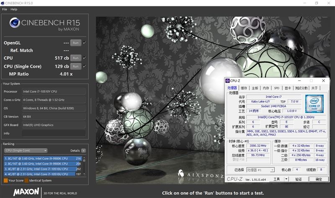
Task: Click the ranking list scroll up arrow
Action: tap(84, 158)
